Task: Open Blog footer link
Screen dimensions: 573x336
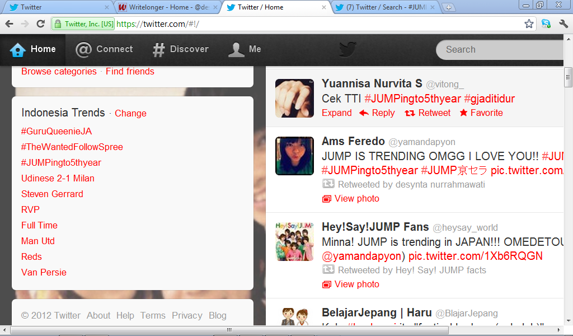Action: pyautogui.click(x=218, y=315)
